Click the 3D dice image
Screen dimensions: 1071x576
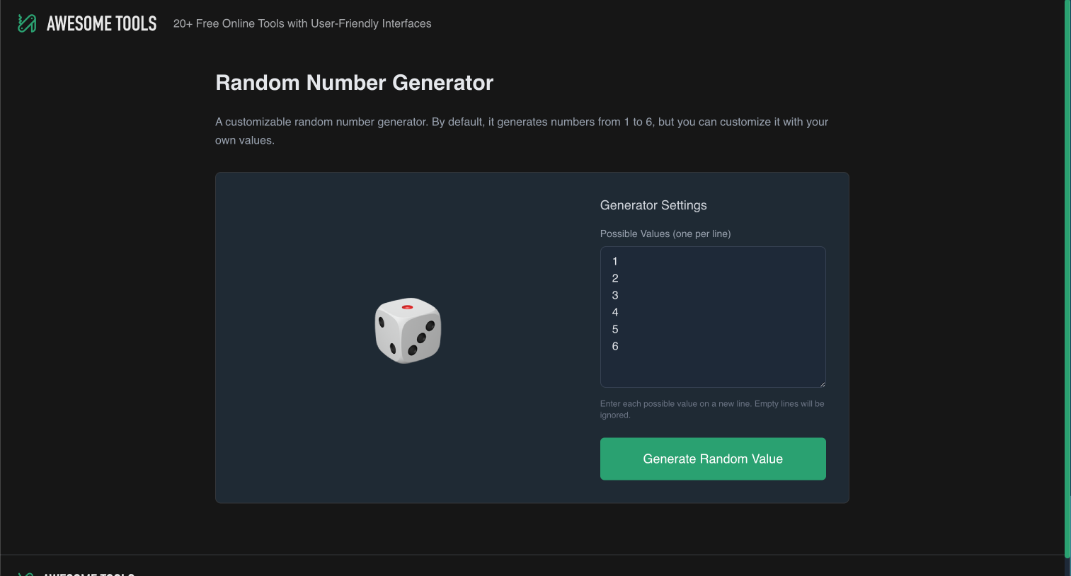tap(408, 330)
